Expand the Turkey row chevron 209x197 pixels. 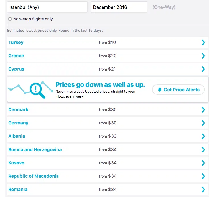pos(203,43)
